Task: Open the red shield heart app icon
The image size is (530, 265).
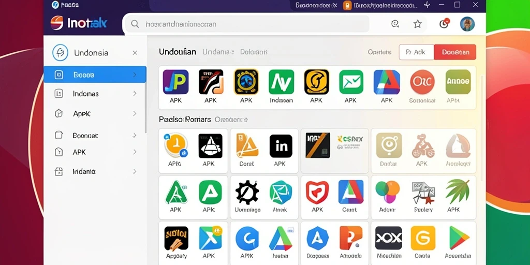Action: 317,192
